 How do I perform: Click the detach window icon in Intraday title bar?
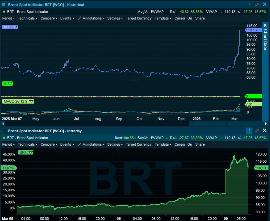257,131
